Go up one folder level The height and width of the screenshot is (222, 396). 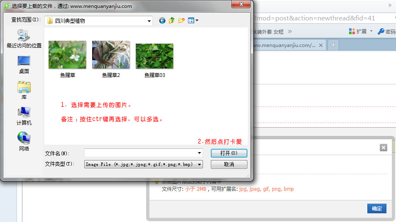(x=172, y=20)
